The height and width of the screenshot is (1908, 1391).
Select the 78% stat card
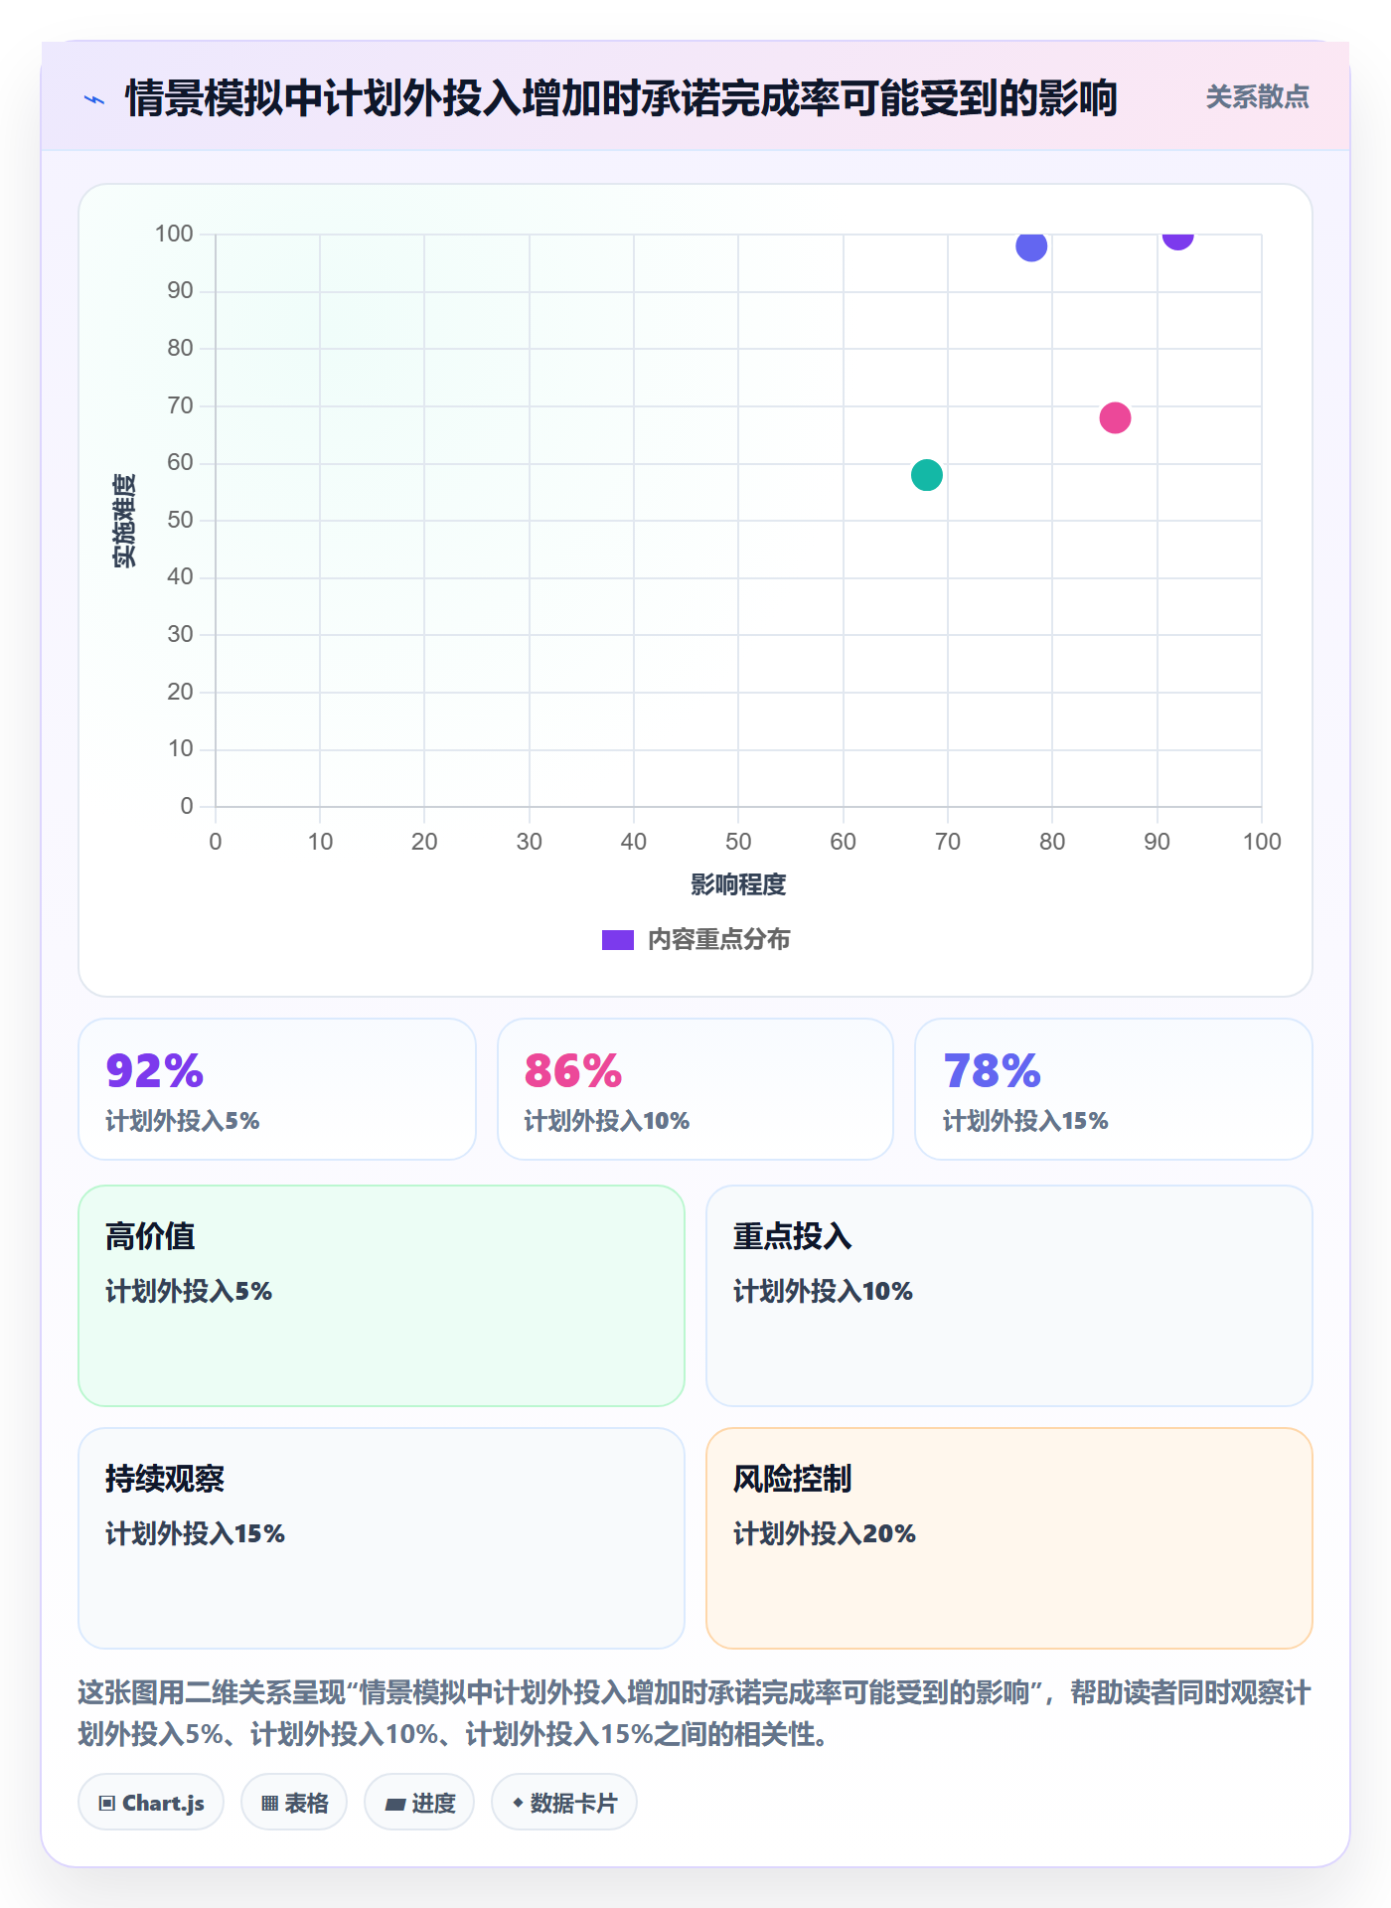(x=1114, y=1089)
